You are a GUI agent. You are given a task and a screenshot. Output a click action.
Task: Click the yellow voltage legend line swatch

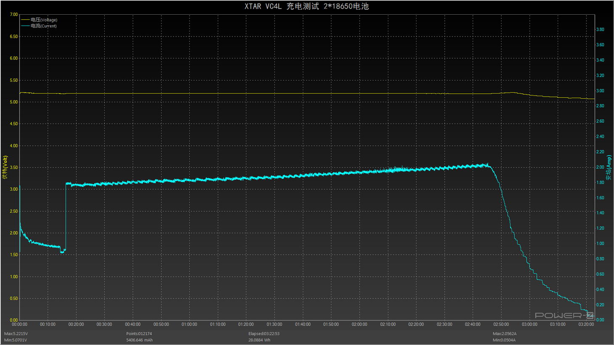pos(25,20)
